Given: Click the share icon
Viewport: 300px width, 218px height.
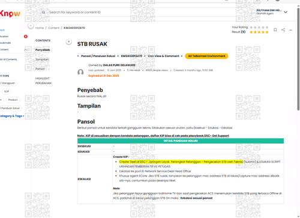Looking at the screenshot, I should [283, 30].
